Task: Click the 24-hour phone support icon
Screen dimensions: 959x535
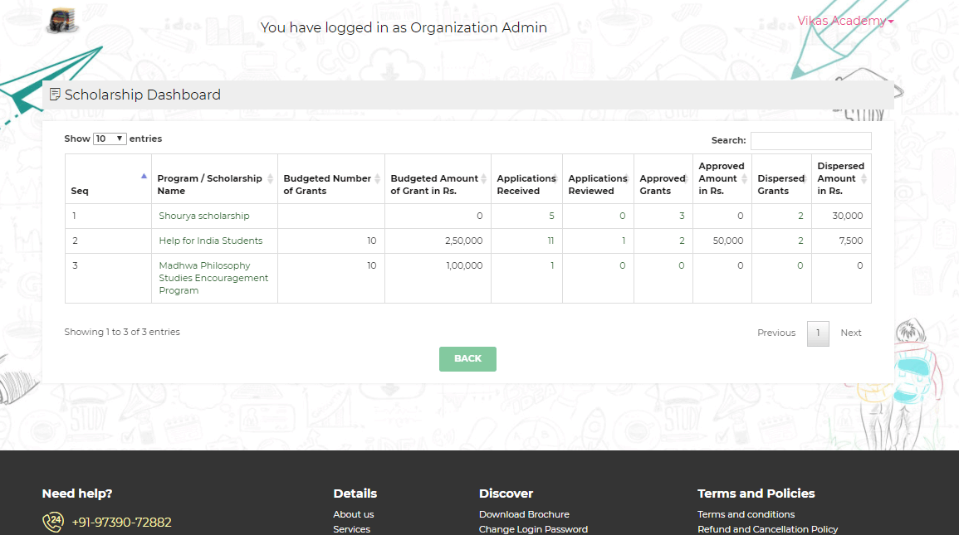Action: [x=52, y=522]
